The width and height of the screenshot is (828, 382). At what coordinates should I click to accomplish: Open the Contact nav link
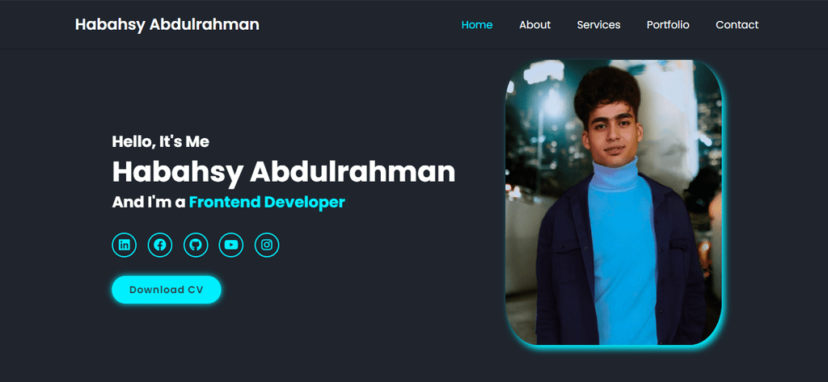(x=737, y=25)
